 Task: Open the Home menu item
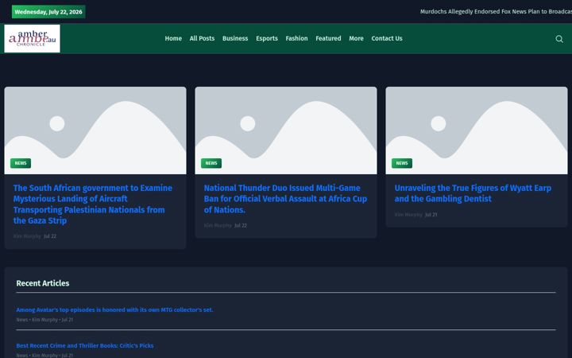(173, 38)
